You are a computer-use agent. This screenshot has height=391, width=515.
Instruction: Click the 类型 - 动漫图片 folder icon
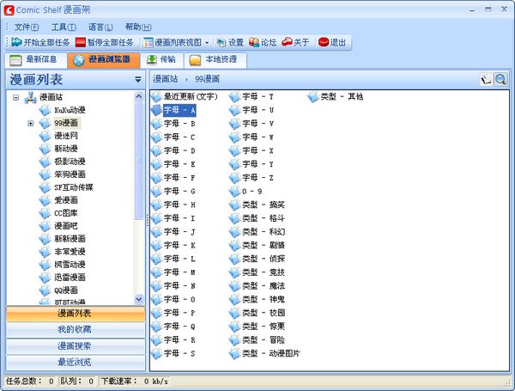235,353
